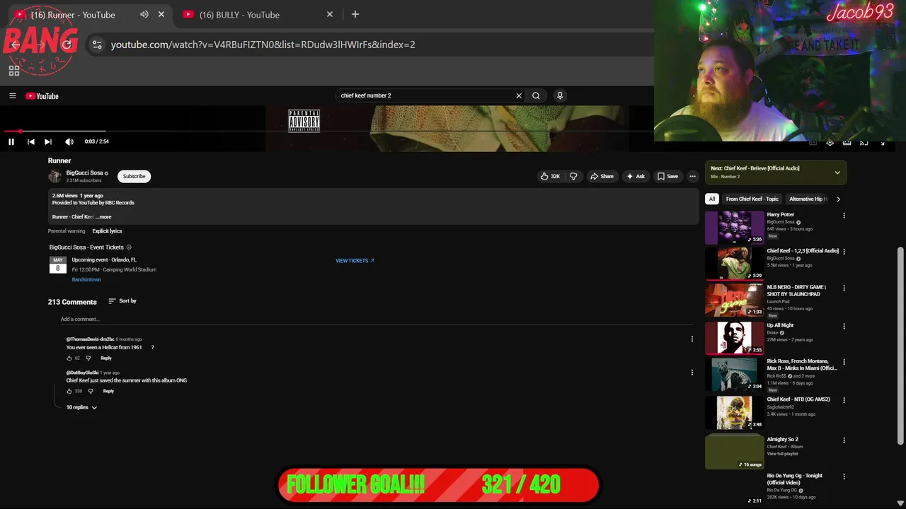Reply to the @DatBoyGloSki comment
Screen dimensions: 906x509
tap(108, 391)
